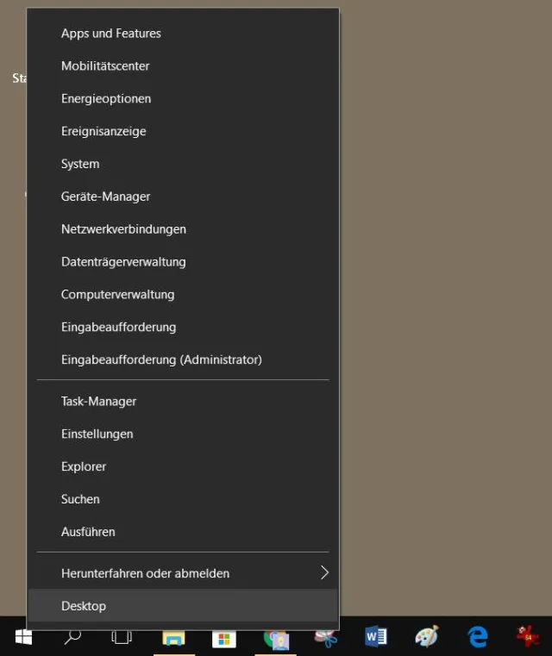Open Geräte-Manager from the menu

[x=105, y=197]
